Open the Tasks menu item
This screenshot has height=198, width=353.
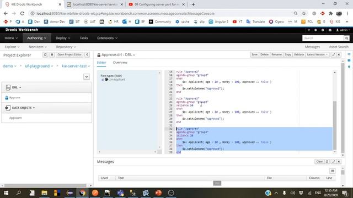pyautogui.click(x=84, y=38)
